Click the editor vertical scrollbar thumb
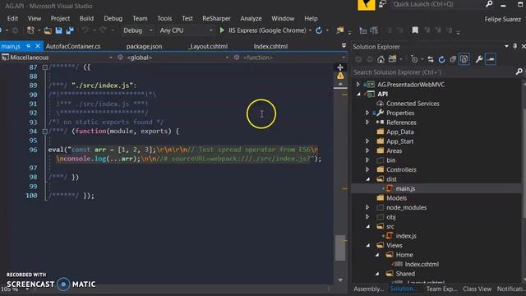526x296 pixels. coord(340,247)
